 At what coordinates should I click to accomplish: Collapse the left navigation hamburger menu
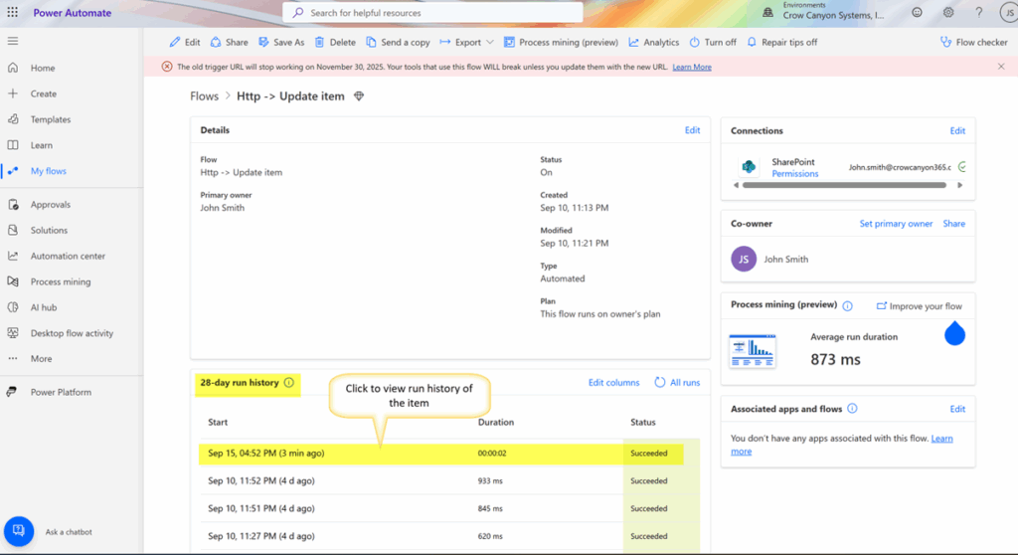[x=13, y=41]
